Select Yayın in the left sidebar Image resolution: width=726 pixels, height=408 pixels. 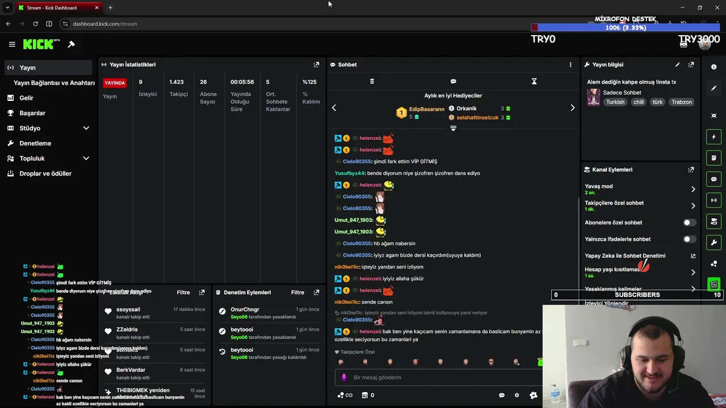pyautogui.click(x=48, y=67)
